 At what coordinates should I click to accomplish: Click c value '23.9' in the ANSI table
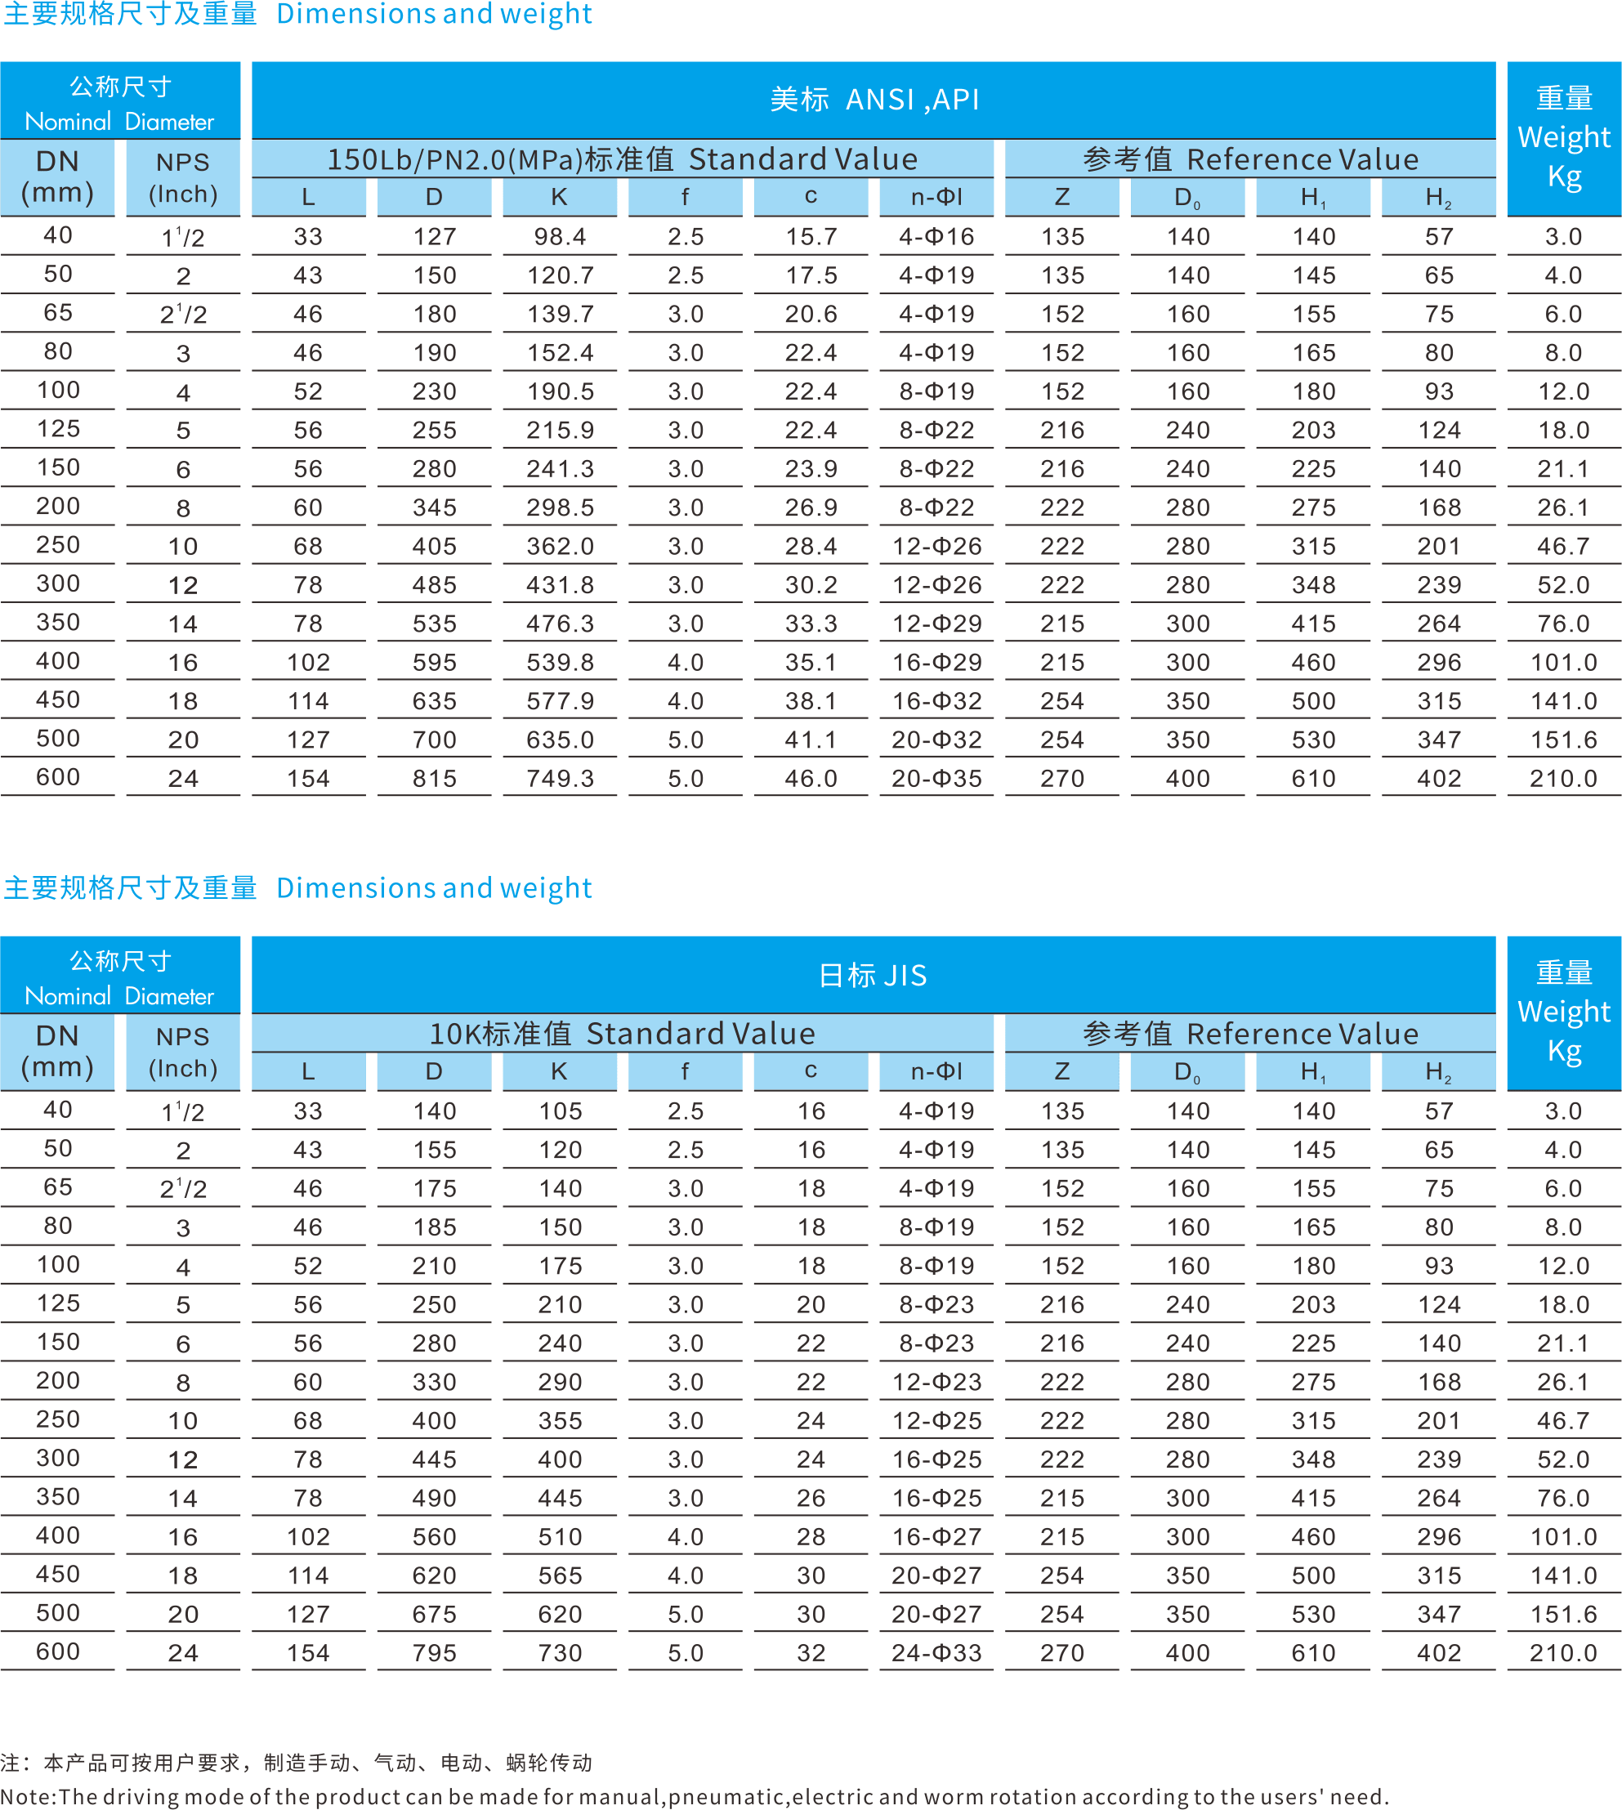pos(811,469)
